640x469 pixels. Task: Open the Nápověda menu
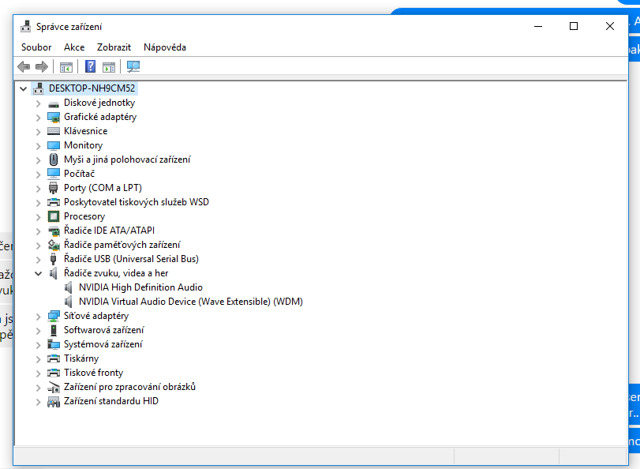point(165,47)
